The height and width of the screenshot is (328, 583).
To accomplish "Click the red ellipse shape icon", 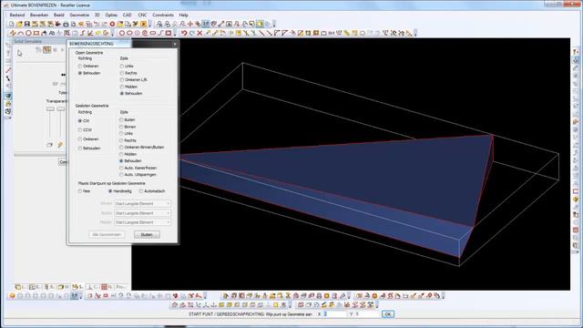I will pos(129,33).
